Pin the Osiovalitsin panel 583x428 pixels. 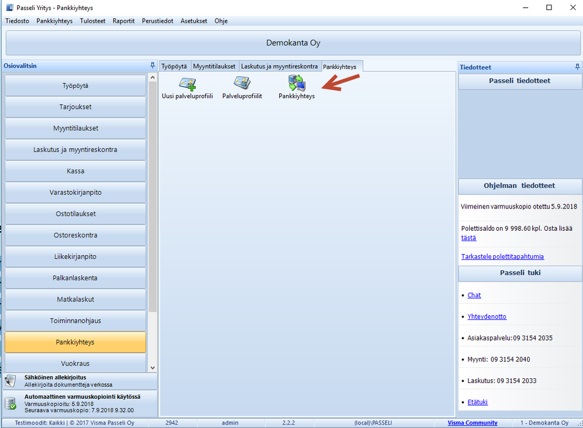coord(152,65)
